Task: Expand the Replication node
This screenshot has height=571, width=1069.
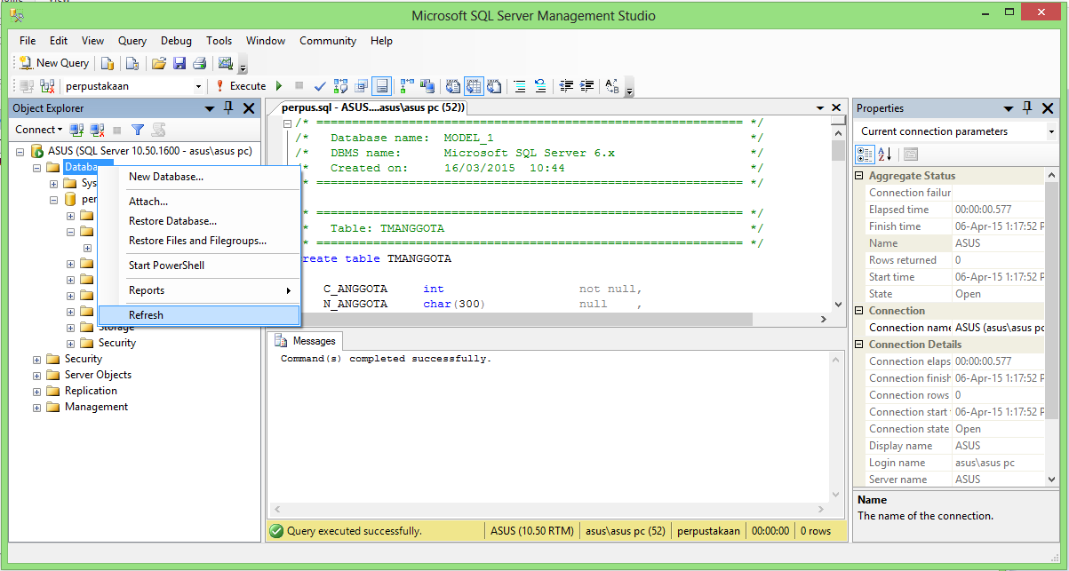Action: click(36, 392)
